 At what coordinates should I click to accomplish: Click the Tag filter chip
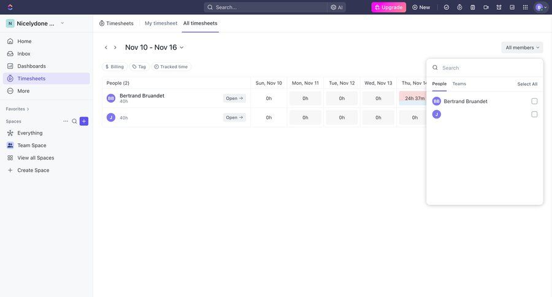(x=139, y=67)
